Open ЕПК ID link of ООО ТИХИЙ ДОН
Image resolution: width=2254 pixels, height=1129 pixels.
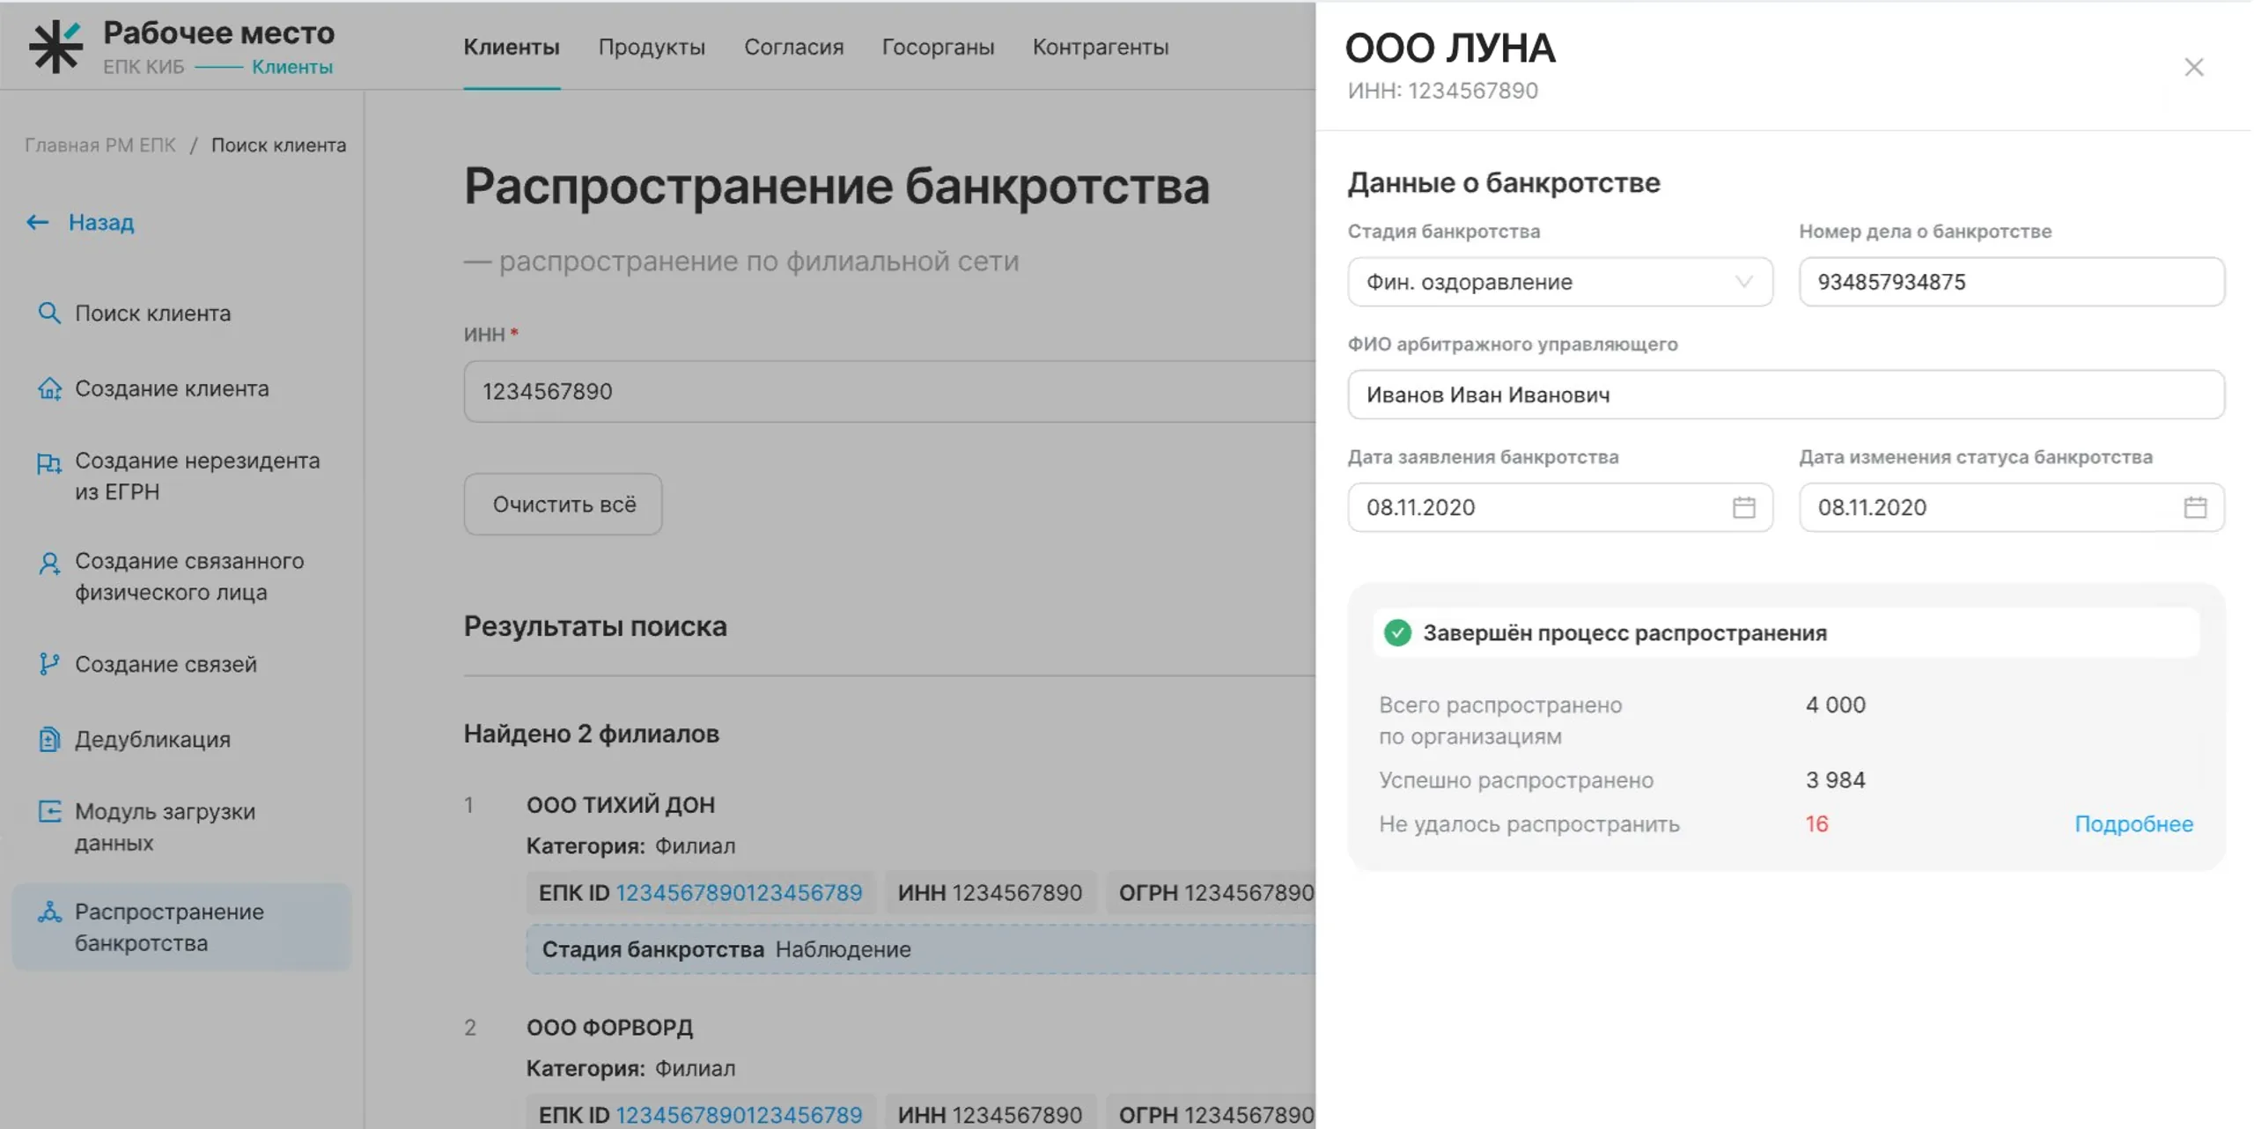pyautogui.click(x=739, y=893)
